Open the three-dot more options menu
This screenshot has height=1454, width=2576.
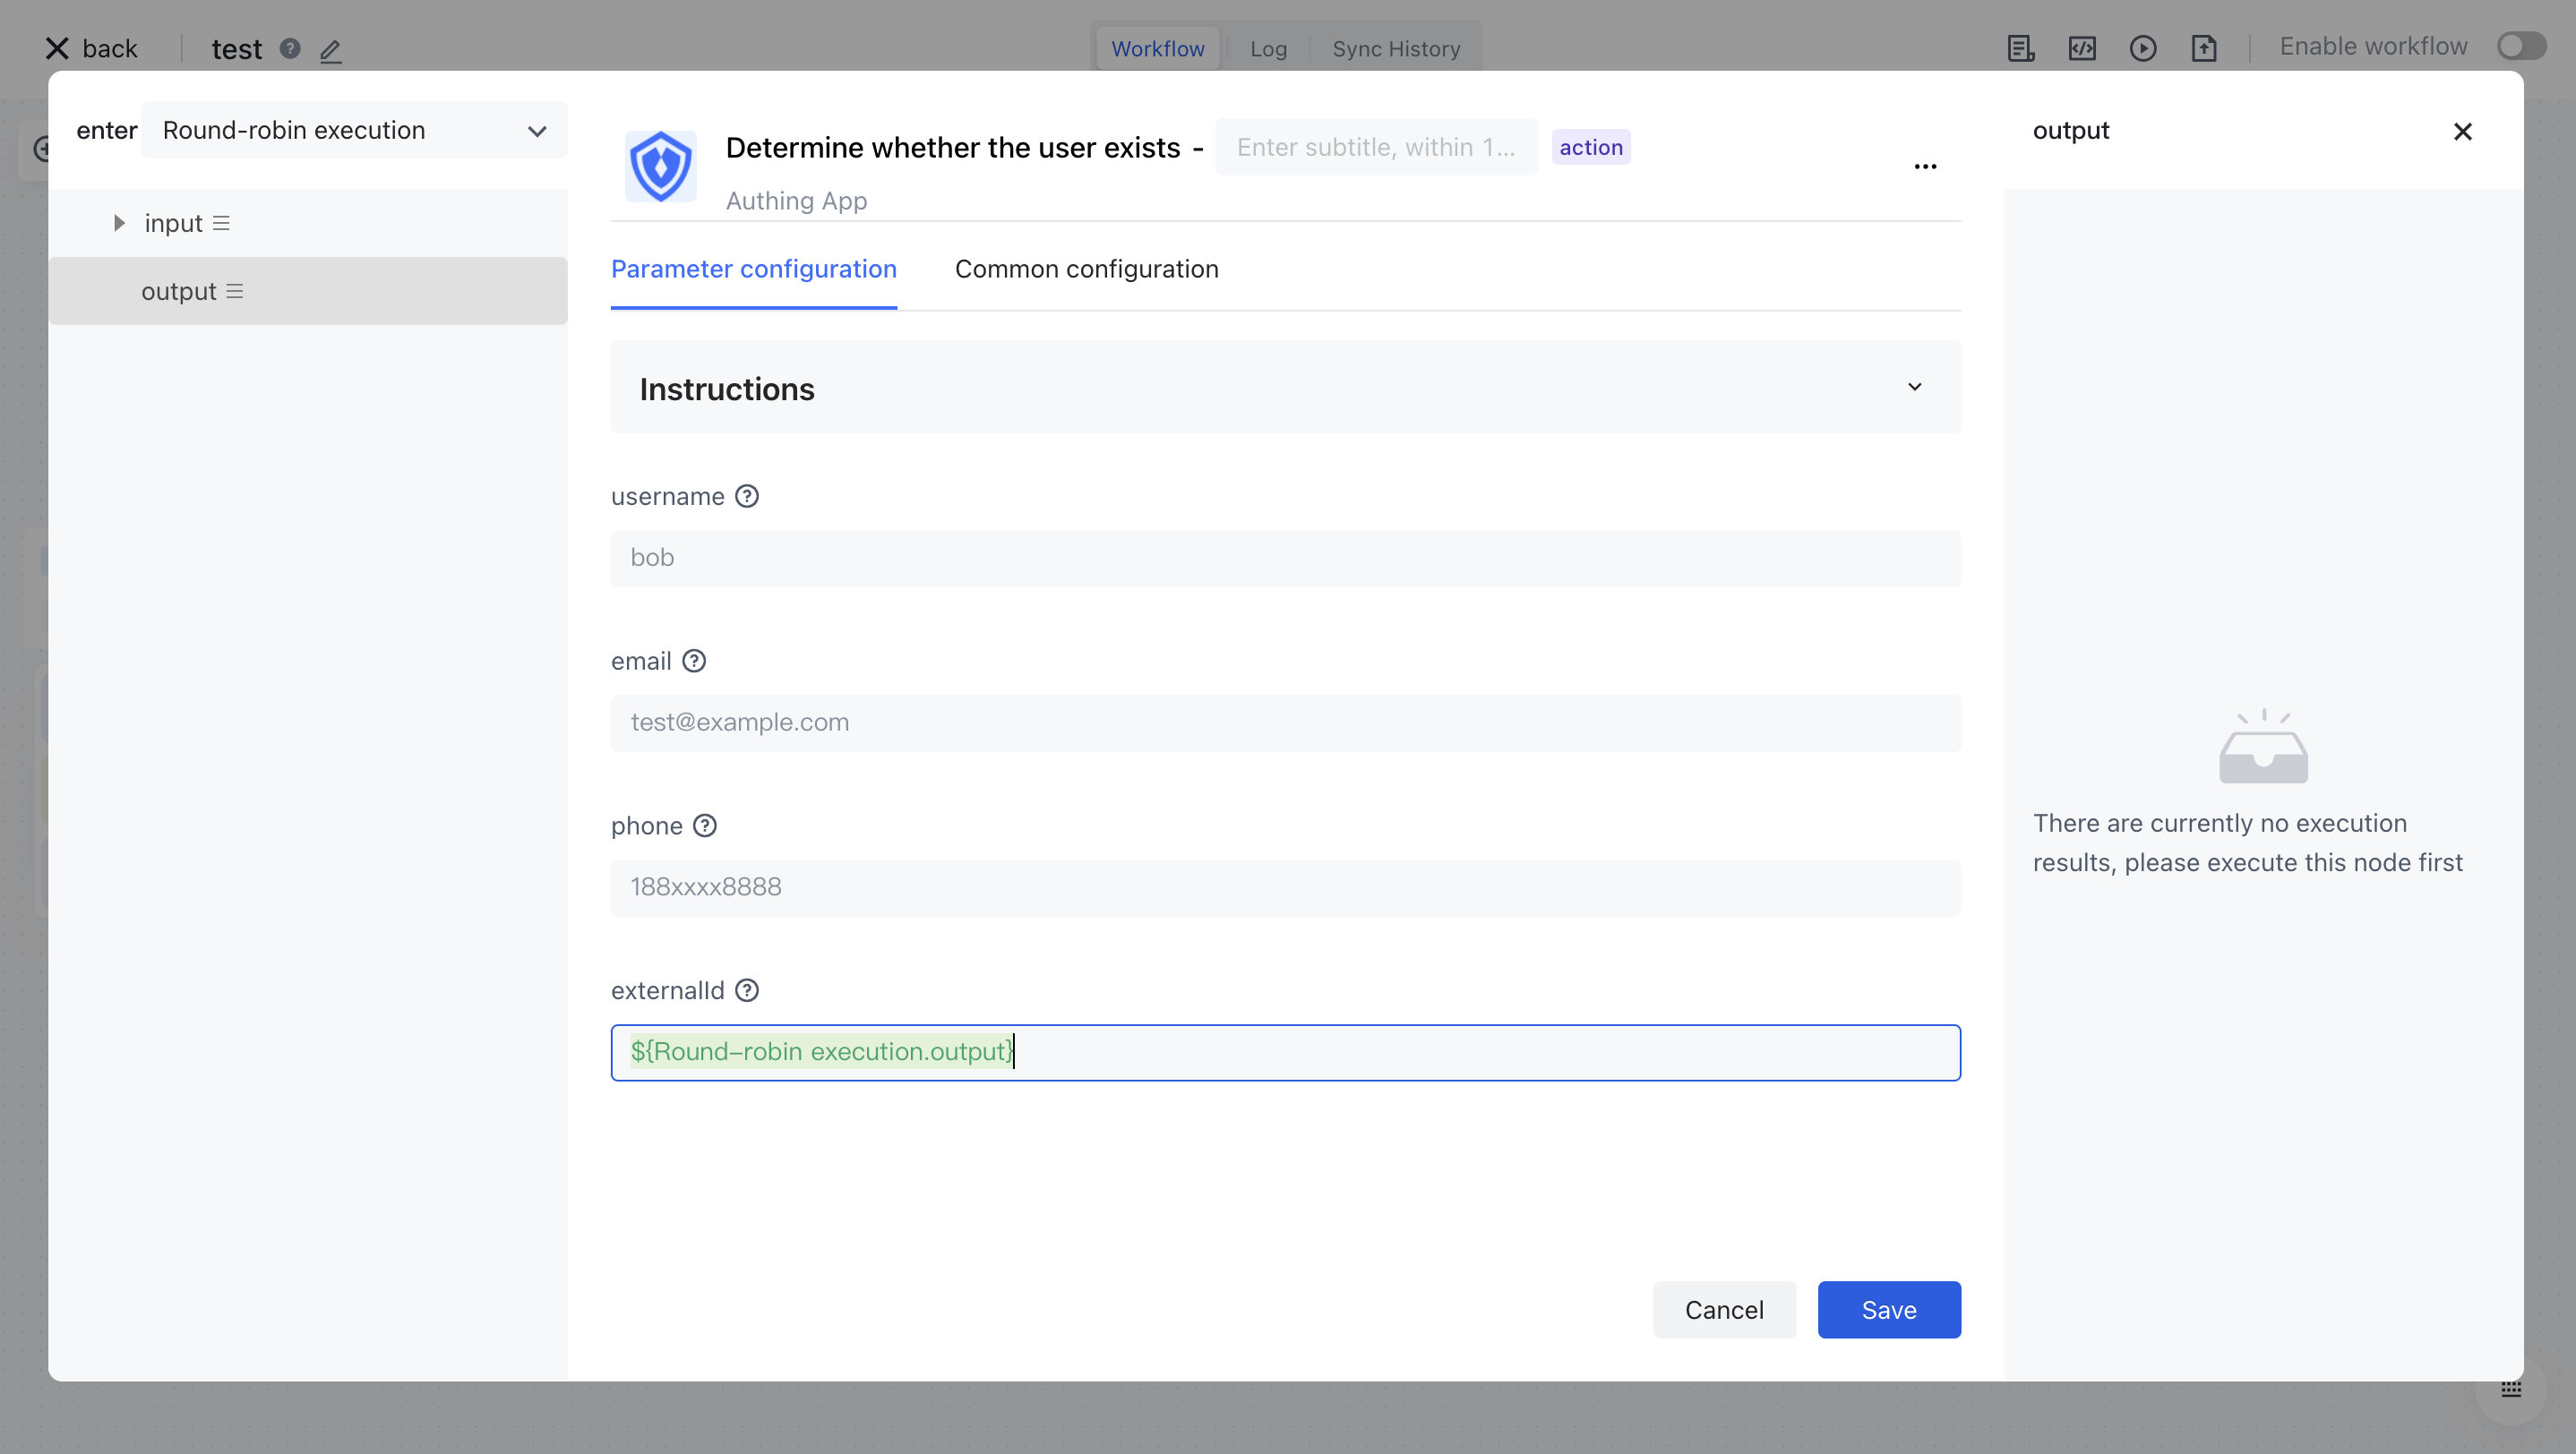pos(1925,167)
